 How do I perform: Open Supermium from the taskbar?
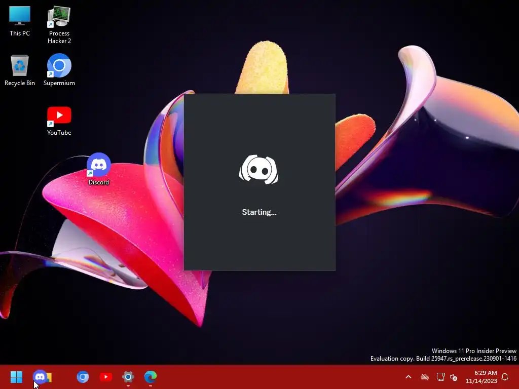pos(83,377)
